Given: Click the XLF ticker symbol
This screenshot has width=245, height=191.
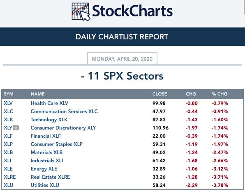Looking at the screenshot, I should point(8,136).
